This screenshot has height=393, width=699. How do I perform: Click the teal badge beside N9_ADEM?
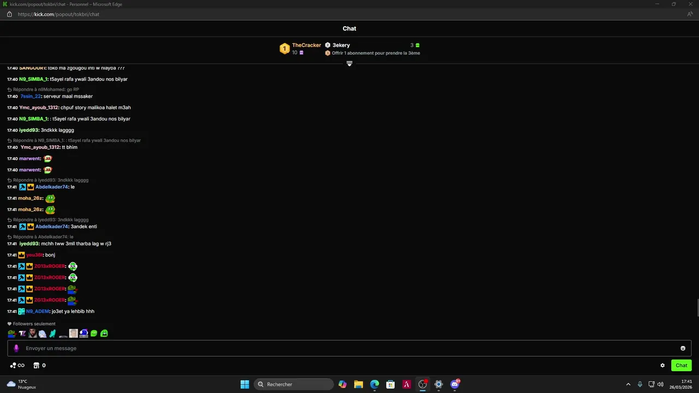21,311
